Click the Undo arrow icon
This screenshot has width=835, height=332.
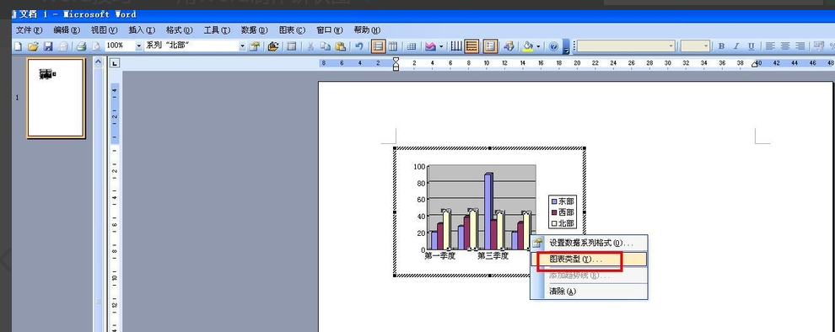coord(359,46)
